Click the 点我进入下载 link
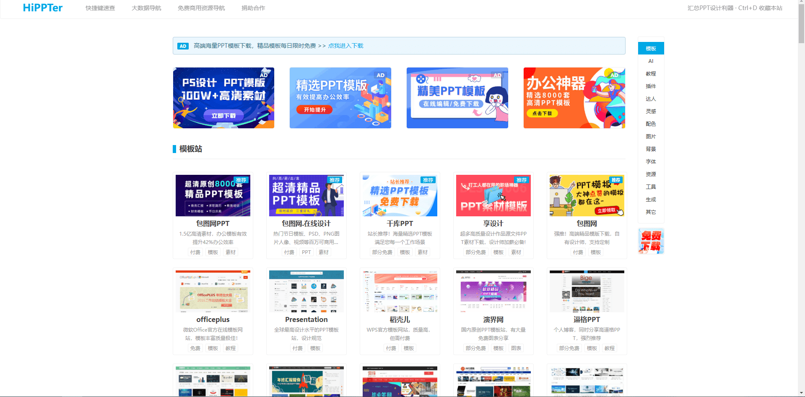 (x=345, y=46)
